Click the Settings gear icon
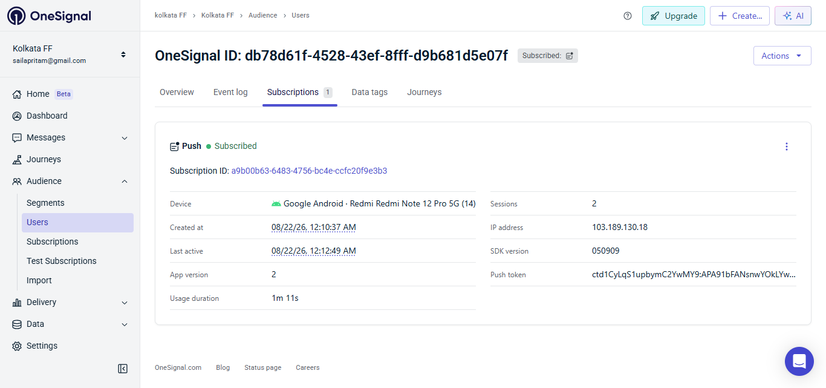The image size is (826, 388). click(17, 346)
